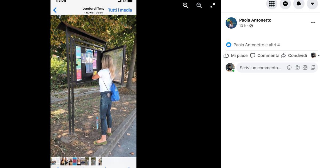Open Paola Antonetto's profile picture
This screenshot has width=320, height=168.
tap(231, 23)
